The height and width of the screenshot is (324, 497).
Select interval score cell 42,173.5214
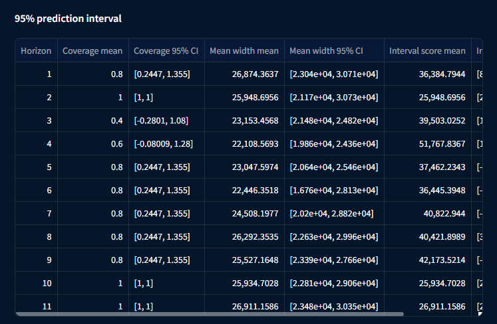(428, 260)
